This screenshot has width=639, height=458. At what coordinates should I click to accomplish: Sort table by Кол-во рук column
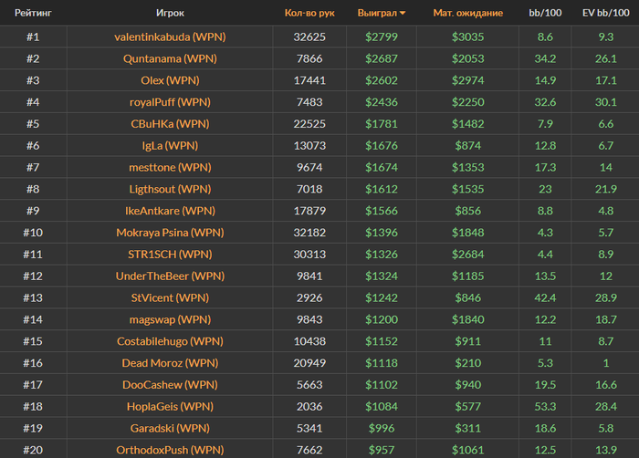(309, 14)
